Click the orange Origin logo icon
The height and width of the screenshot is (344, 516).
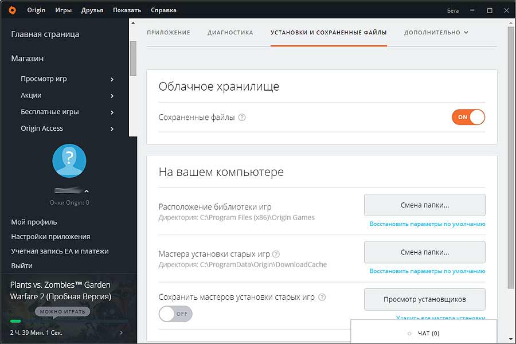click(x=12, y=10)
